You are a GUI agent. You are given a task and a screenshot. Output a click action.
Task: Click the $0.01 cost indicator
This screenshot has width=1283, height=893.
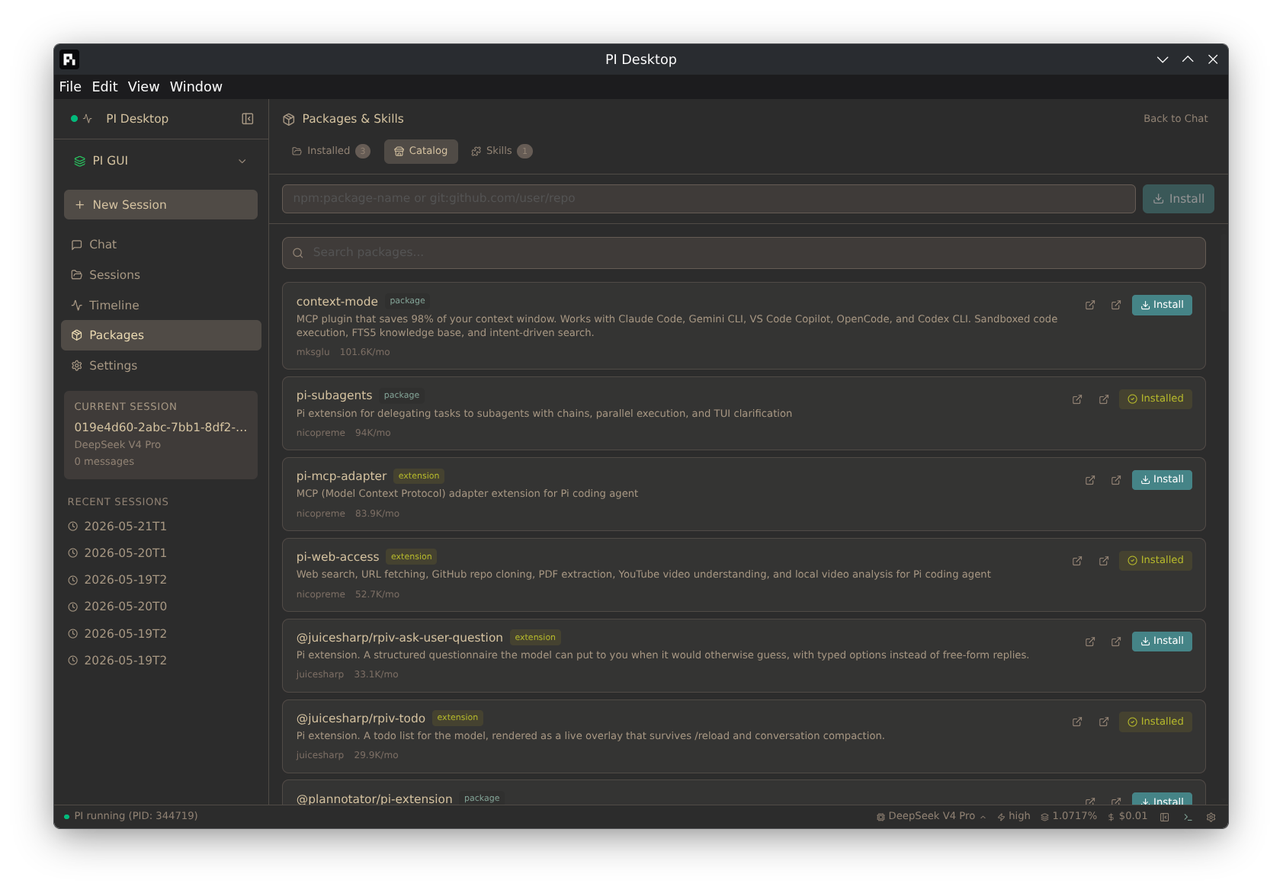click(x=1127, y=816)
